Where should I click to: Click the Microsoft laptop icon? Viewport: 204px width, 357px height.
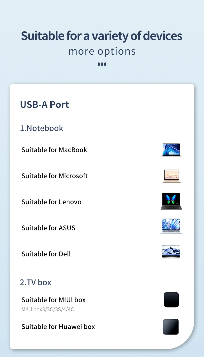[171, 176]
